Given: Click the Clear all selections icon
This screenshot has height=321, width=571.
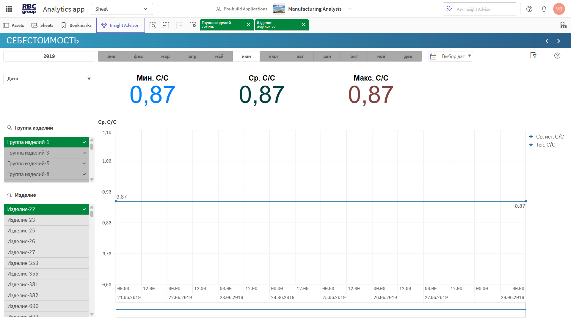Looking at the screenshot, I should pos(193,25).
